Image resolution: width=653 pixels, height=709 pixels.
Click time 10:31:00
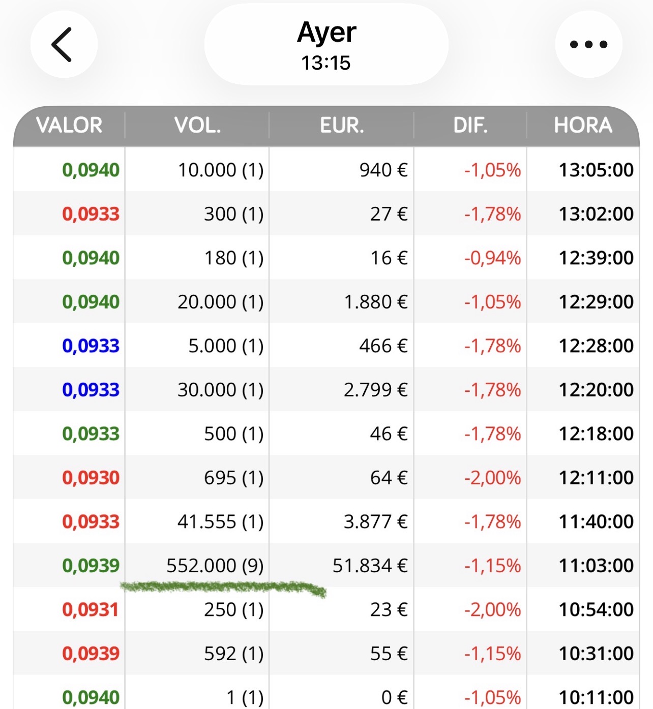point(596,654)
